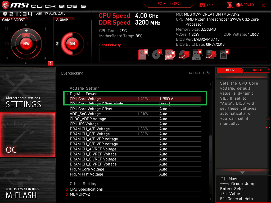Click the DDR Voltage 1.366V reading
The height and width of the screenshot is (203, 271).
[241, 34]
